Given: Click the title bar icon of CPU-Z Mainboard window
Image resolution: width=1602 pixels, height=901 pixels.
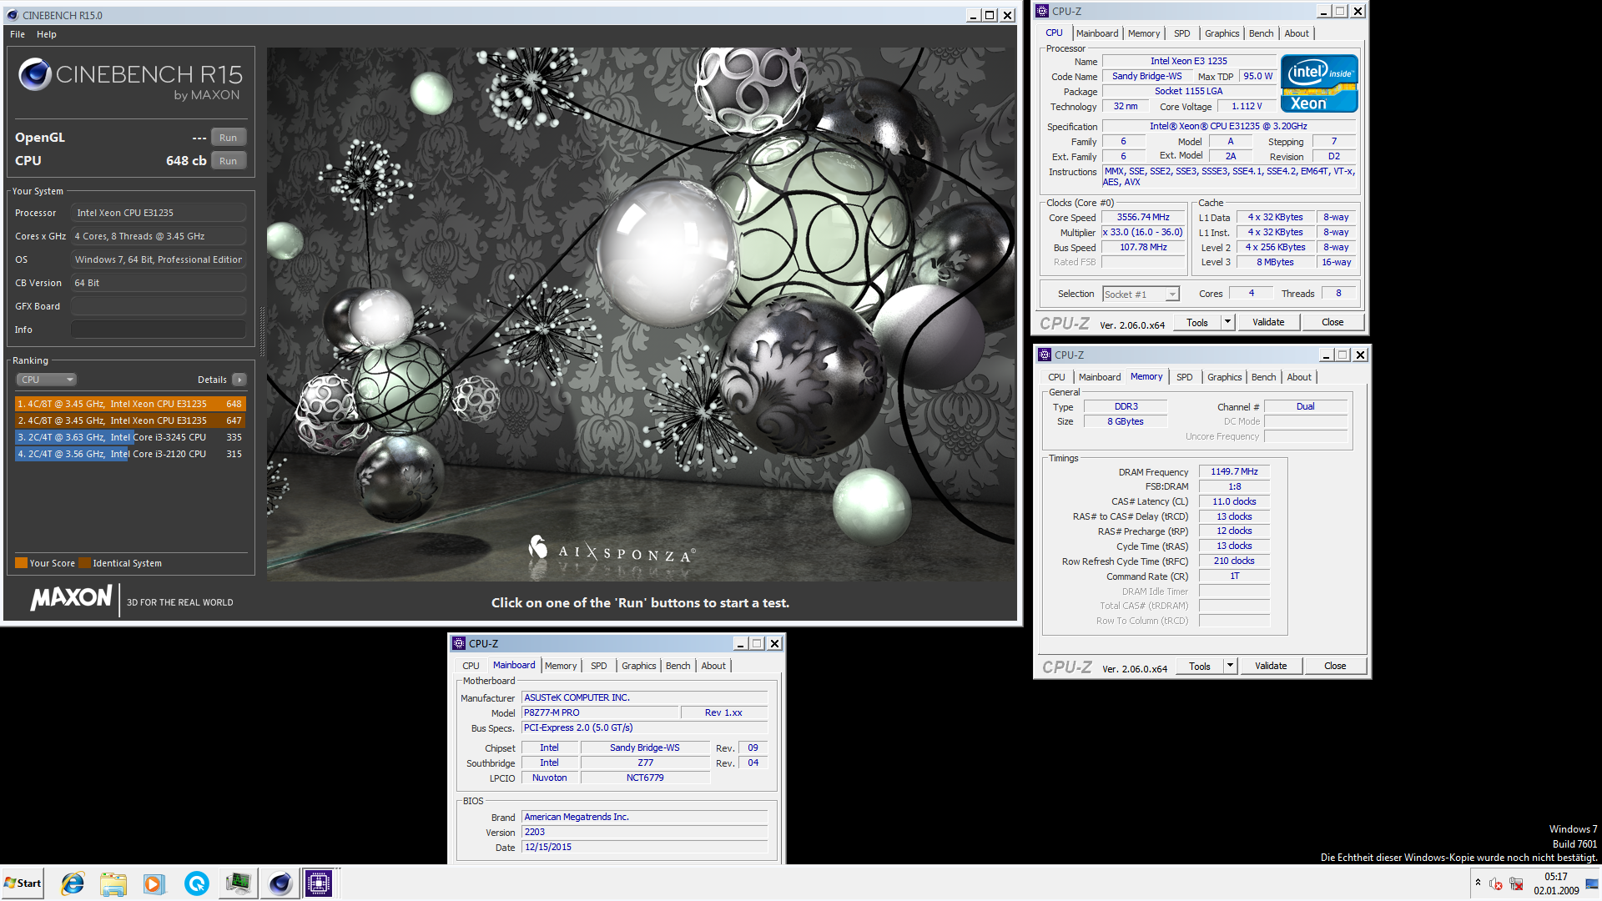Looking at the screenshot, I should (x=459, y=643).
